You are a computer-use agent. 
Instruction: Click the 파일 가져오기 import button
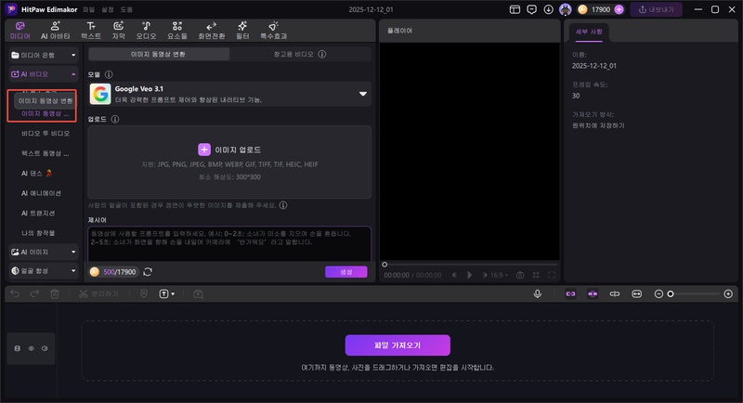pos(398,345)
